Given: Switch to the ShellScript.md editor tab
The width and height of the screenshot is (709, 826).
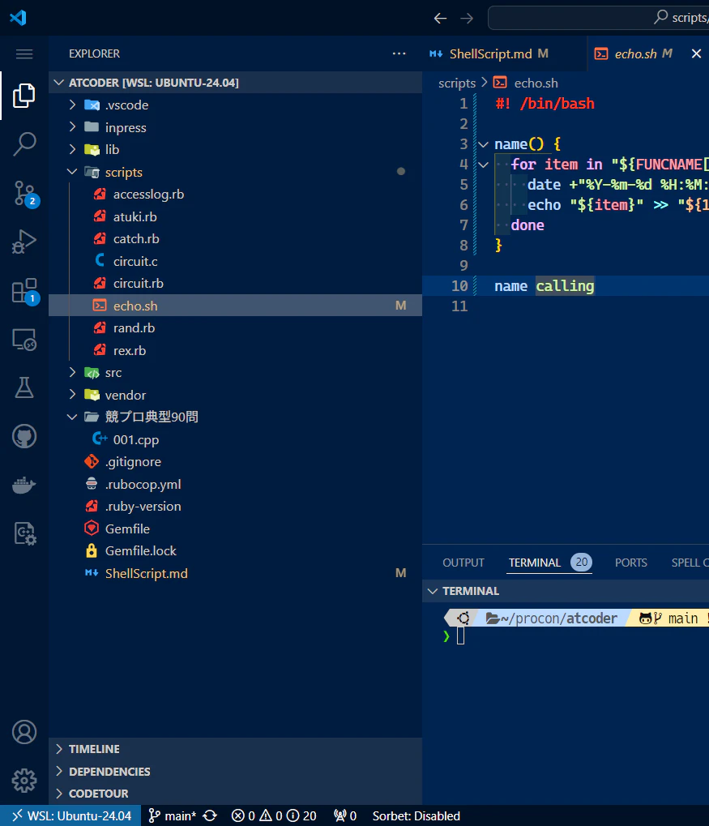Looking at the screenshot, I should coord(504,53).
